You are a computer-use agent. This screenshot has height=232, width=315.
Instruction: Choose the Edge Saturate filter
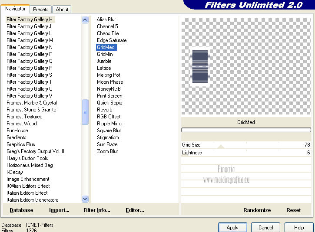(x=112, y=40)
